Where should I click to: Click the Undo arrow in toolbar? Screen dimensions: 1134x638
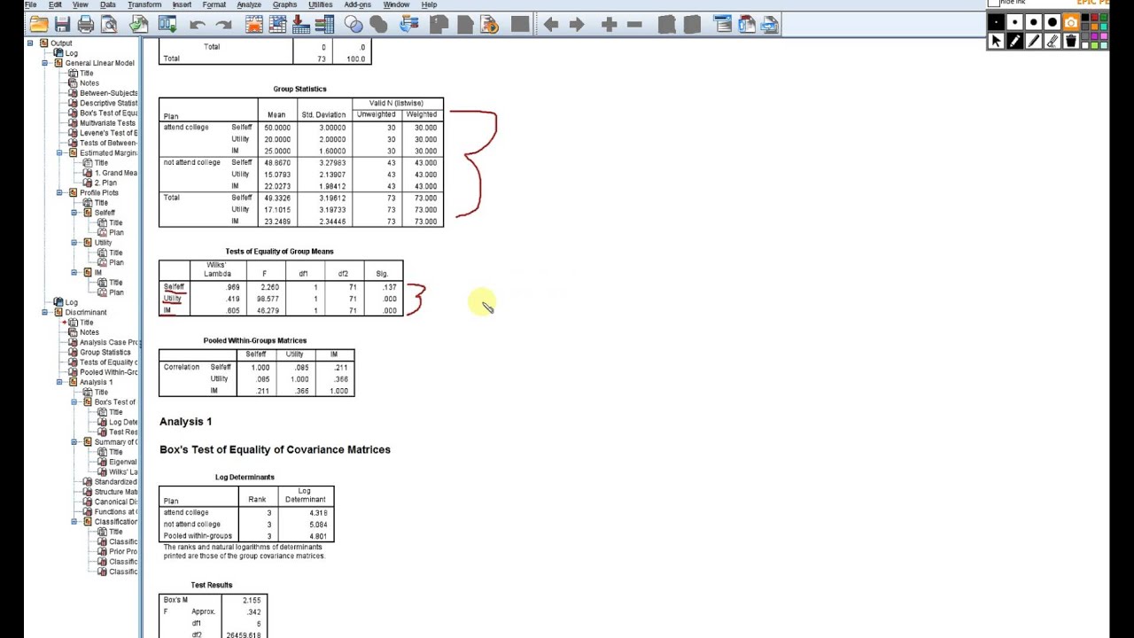pyautogui.click(x=197, y=25)
